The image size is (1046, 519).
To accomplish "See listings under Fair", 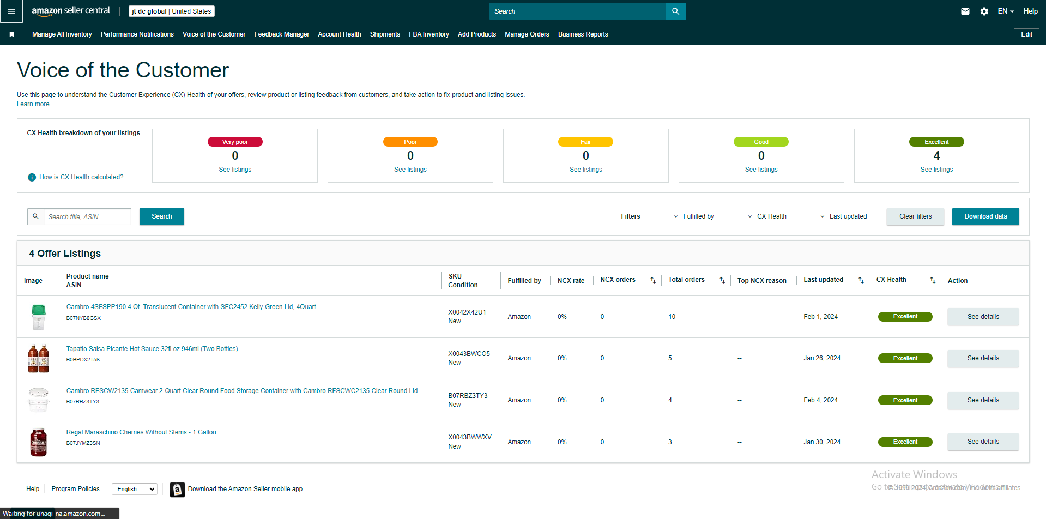I will (586, 170).
